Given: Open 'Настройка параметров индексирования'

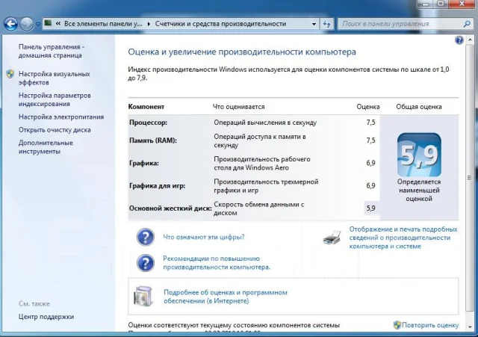Looking at the screenshot, I should [x=55, y=99].
